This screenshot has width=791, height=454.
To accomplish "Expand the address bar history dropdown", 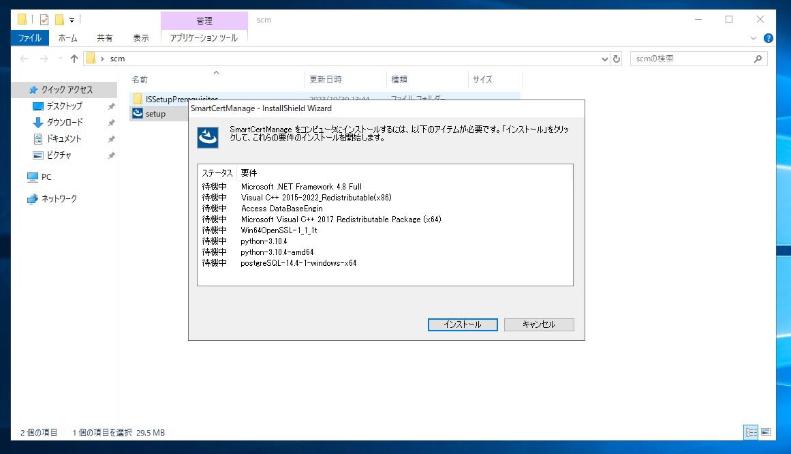I will click(604, 59).
